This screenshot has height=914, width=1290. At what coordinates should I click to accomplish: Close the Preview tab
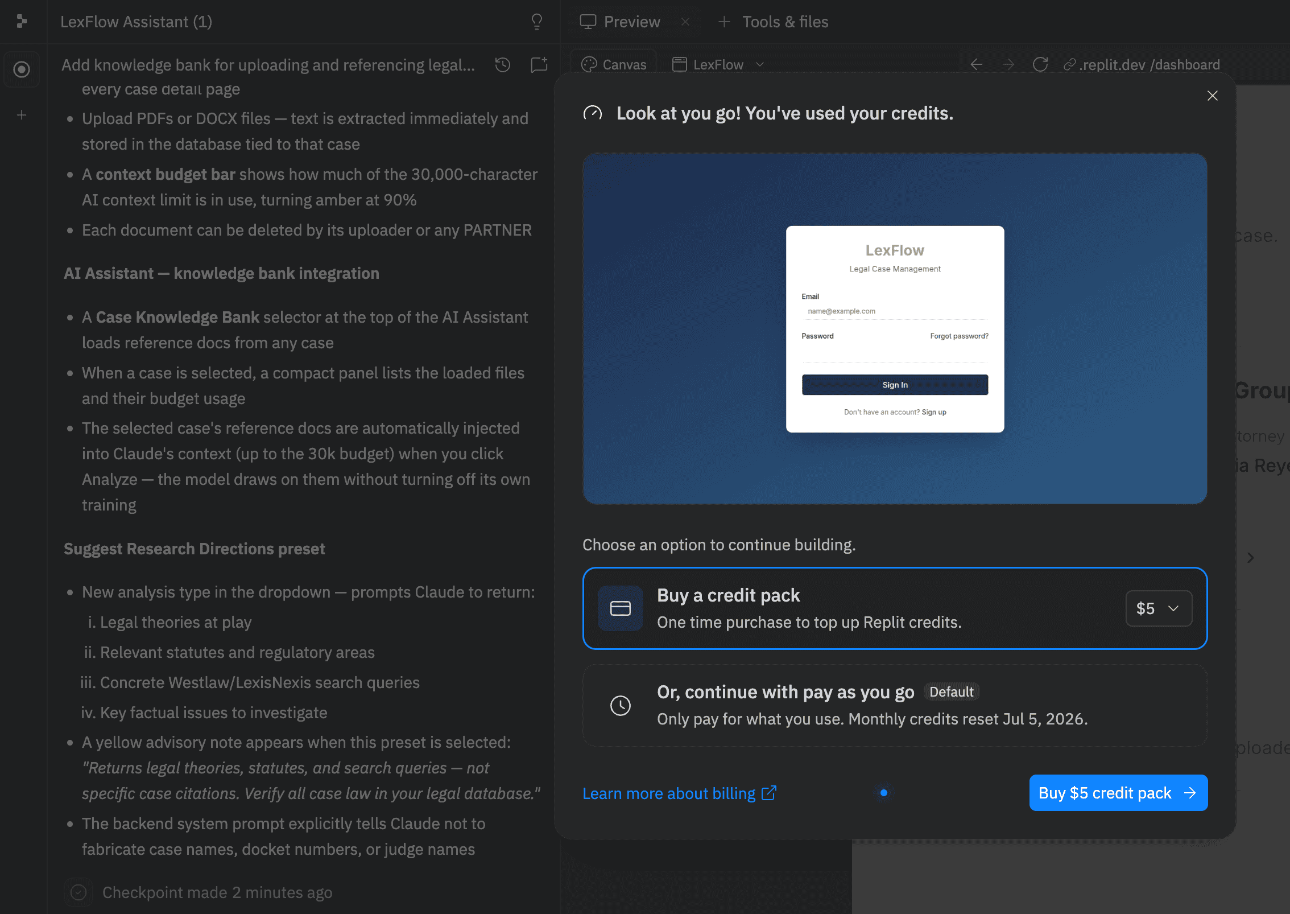[x=685, y=22]
